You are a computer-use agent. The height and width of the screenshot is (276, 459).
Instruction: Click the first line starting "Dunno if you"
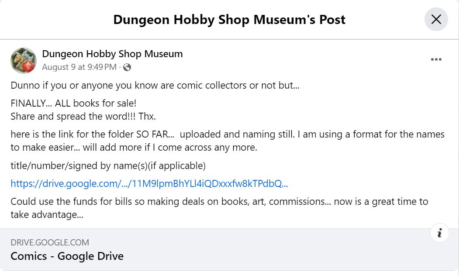[155, 86]
